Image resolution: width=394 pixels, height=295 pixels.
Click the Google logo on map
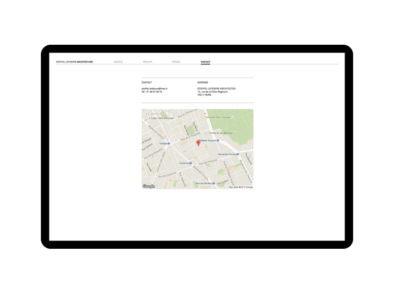149,186
